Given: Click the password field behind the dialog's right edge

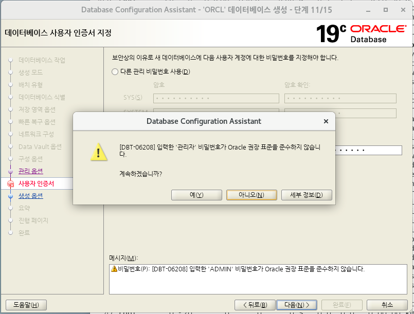Looking at the screenshot, I should pos(369,150).
